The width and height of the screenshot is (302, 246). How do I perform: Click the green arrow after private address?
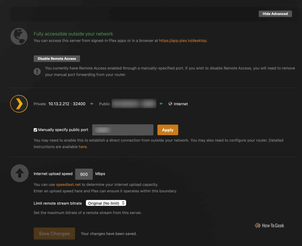(x=92, y=104)
